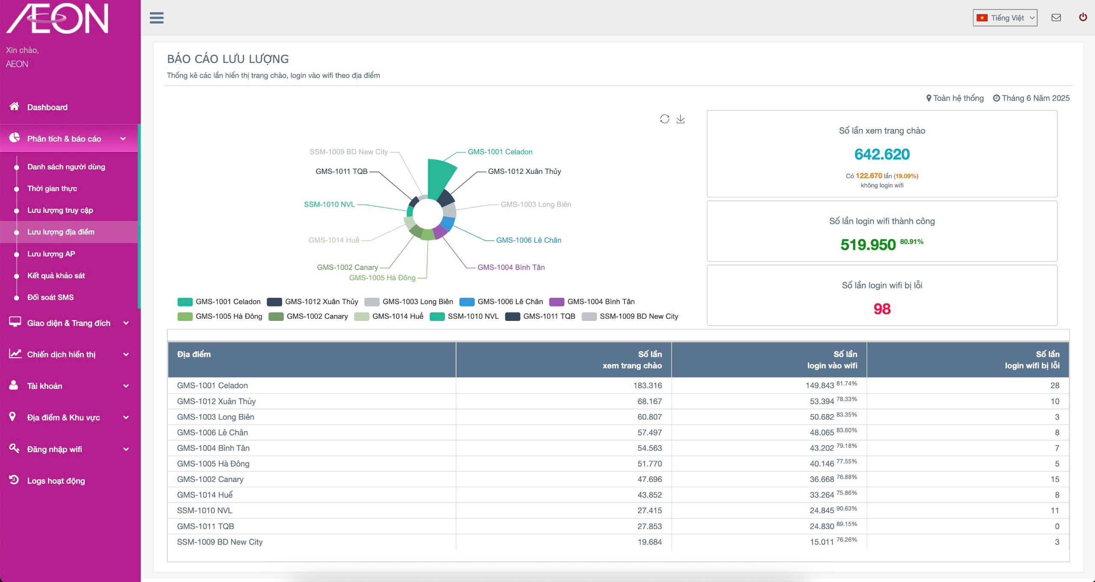Viewport: 1095px width, 582px height.
Task: Click the key icon for Đăng nhập wifi
Action: 14,448
